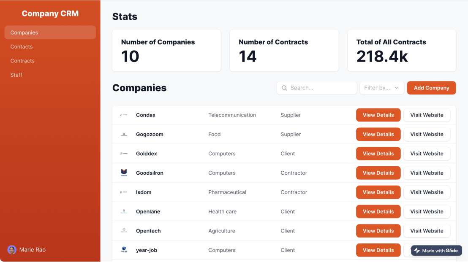468x262 pixels.
Task: Expand the Filter by chevron arrow
Action: tap(396, 88)
